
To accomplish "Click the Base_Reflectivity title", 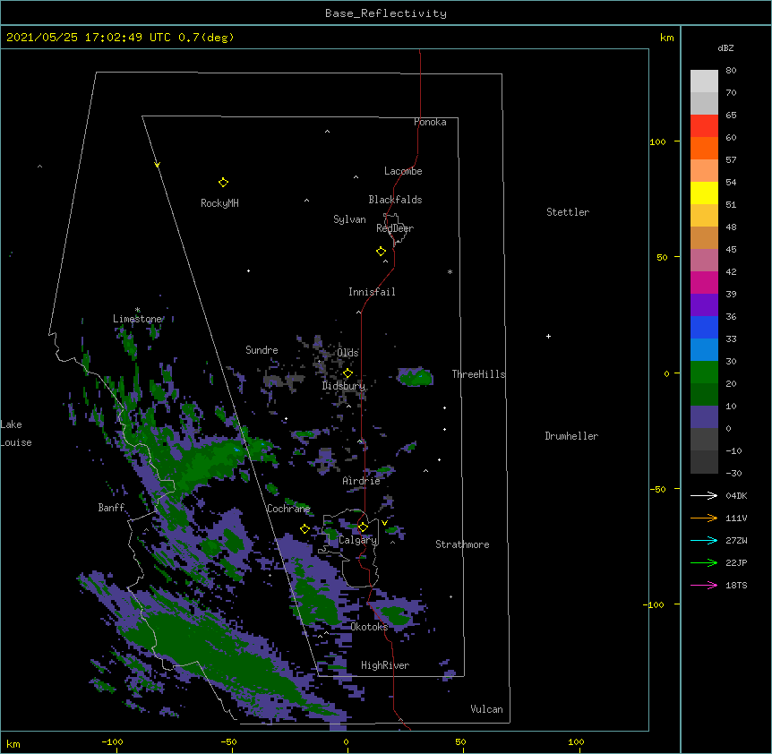I will tap(386, 13).
